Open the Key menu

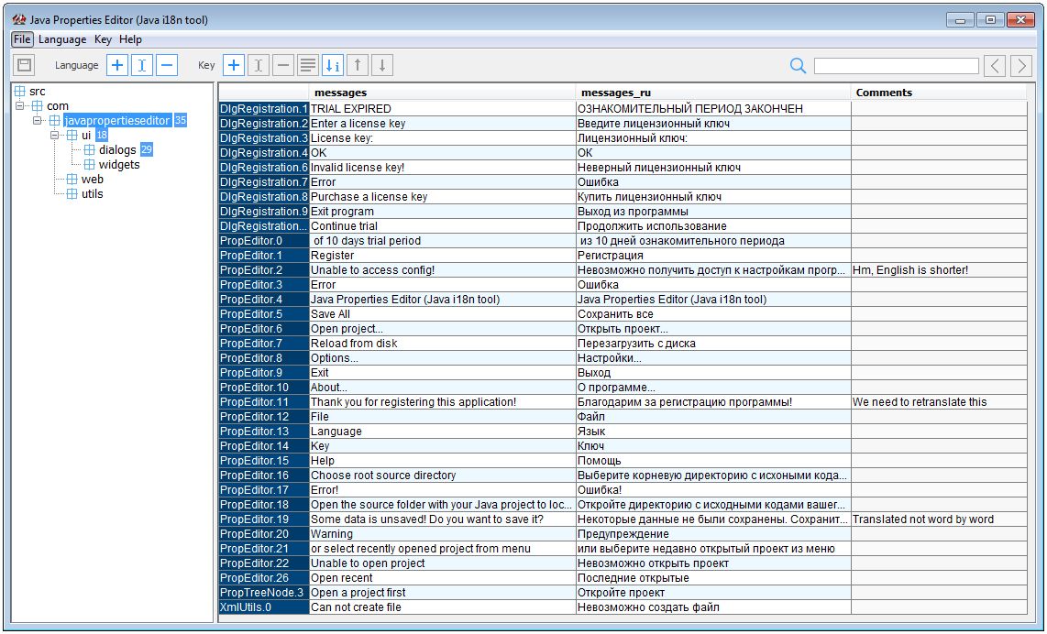pyautogui.click(x=103, y=39)
